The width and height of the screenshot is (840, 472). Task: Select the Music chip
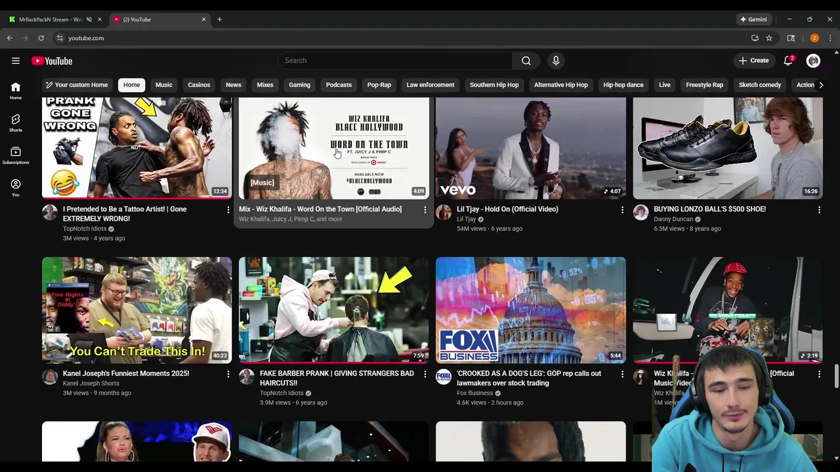[164, 85]
